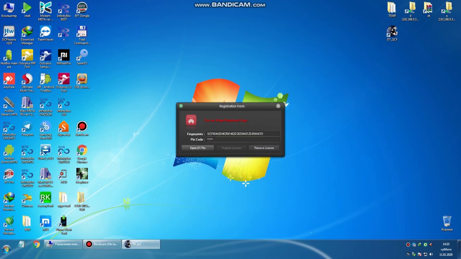461x259 pixels.
Task: Select the InfinityBox BEST shortcut
Action: coord(64,12)
